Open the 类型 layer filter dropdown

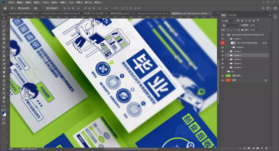point(228,21)
